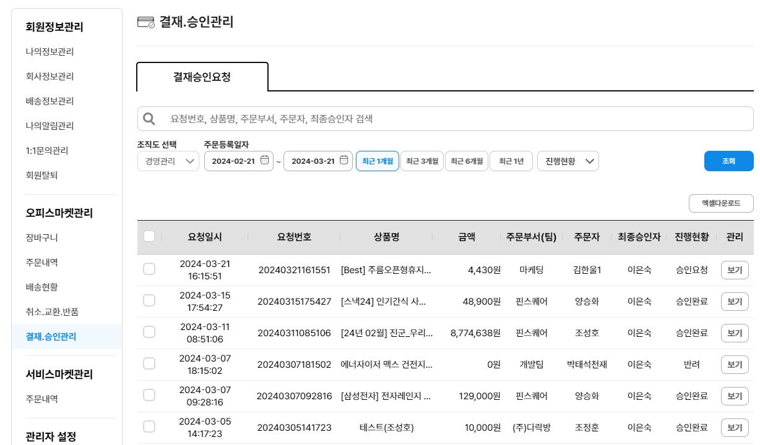Toggle checkbox for the 테스트(조성호) row
This screenshot has height=445, width=760.
149,427
